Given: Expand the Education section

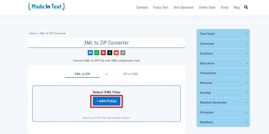Looking at the screenshot, I should [x=223, y=63].
